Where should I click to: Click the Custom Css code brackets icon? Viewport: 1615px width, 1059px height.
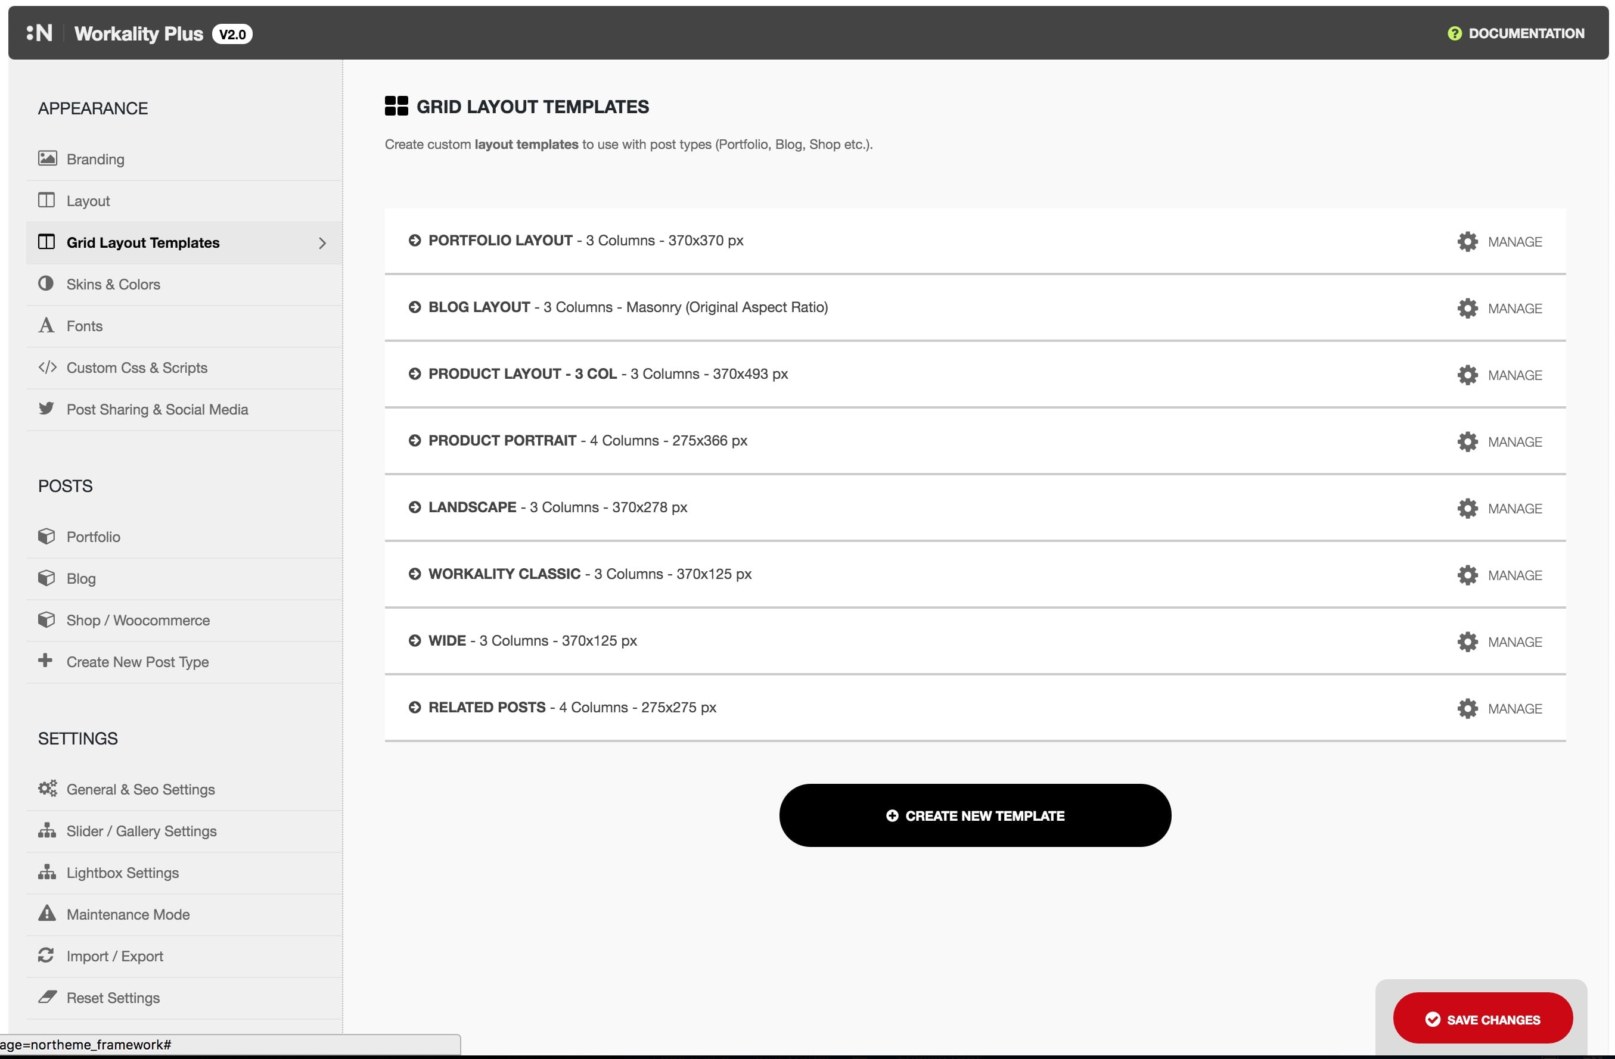tap(48, 367)
